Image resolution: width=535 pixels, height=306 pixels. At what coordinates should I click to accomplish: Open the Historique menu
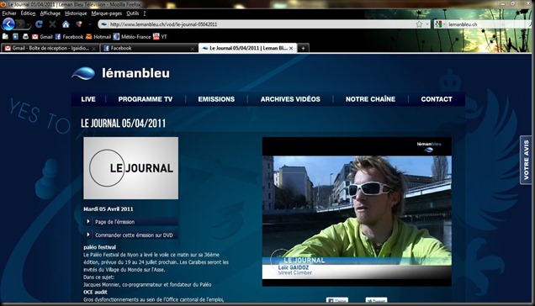coord(76,13)
